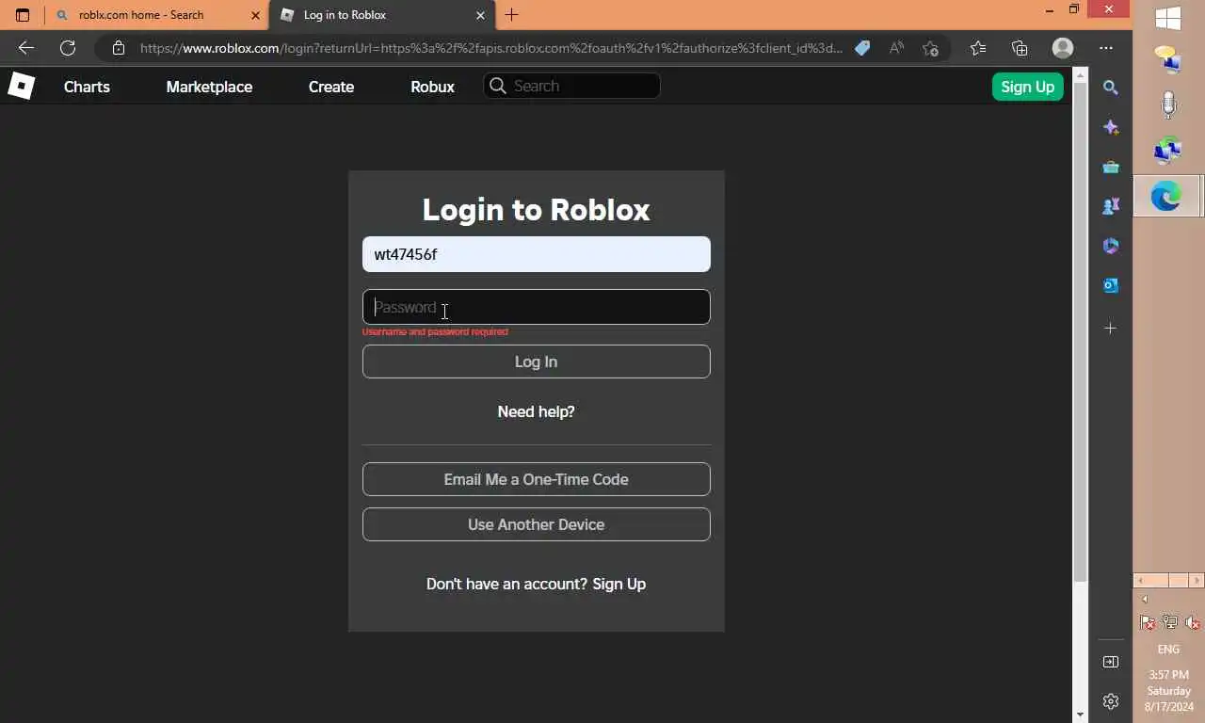Click Need help? link
The width and height of the screenshot is (1205, 723).
537,411
